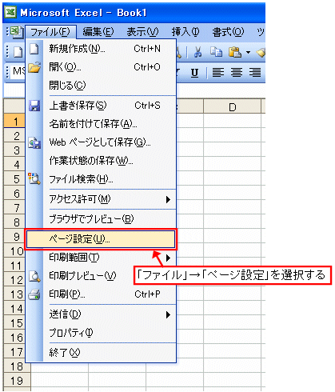This screenshot has width=335, height=392.
Task: Select row 1 header
Action: point(14,122)
